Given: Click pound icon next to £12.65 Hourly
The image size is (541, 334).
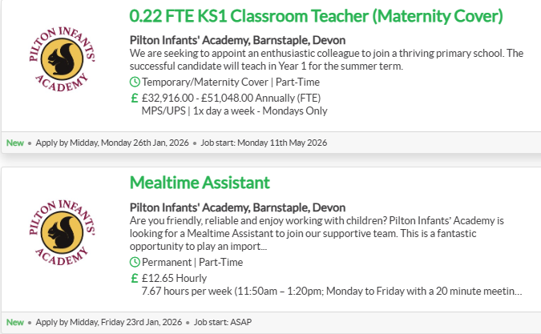Looking at the screenshot, I should (135, 277).
